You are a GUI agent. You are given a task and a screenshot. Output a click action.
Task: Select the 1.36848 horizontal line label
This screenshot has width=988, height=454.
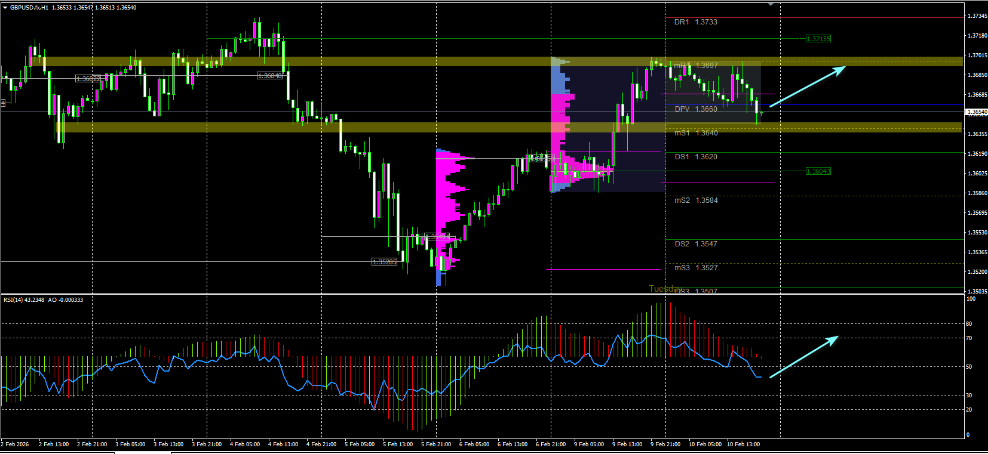(x=269, y=76)
